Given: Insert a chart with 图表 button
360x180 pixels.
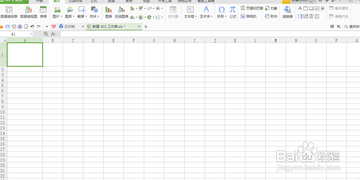Looking at the screenshot, I should pyautogui.click(x=109, y=13).
